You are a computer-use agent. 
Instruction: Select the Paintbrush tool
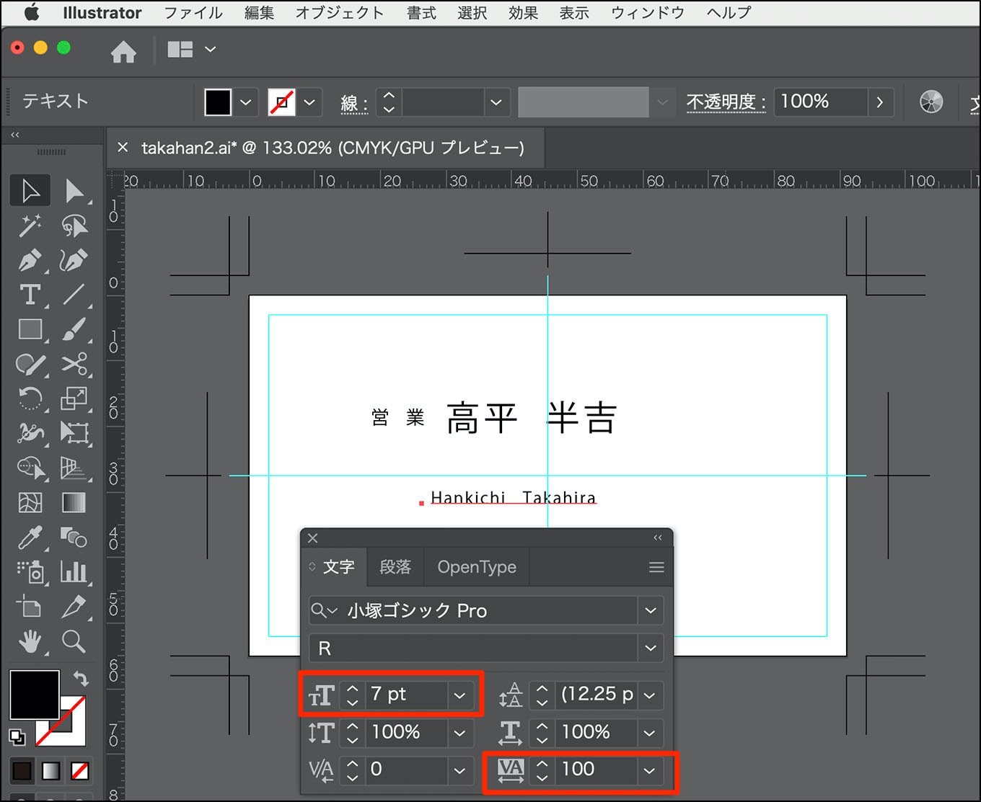click(74, 329)
